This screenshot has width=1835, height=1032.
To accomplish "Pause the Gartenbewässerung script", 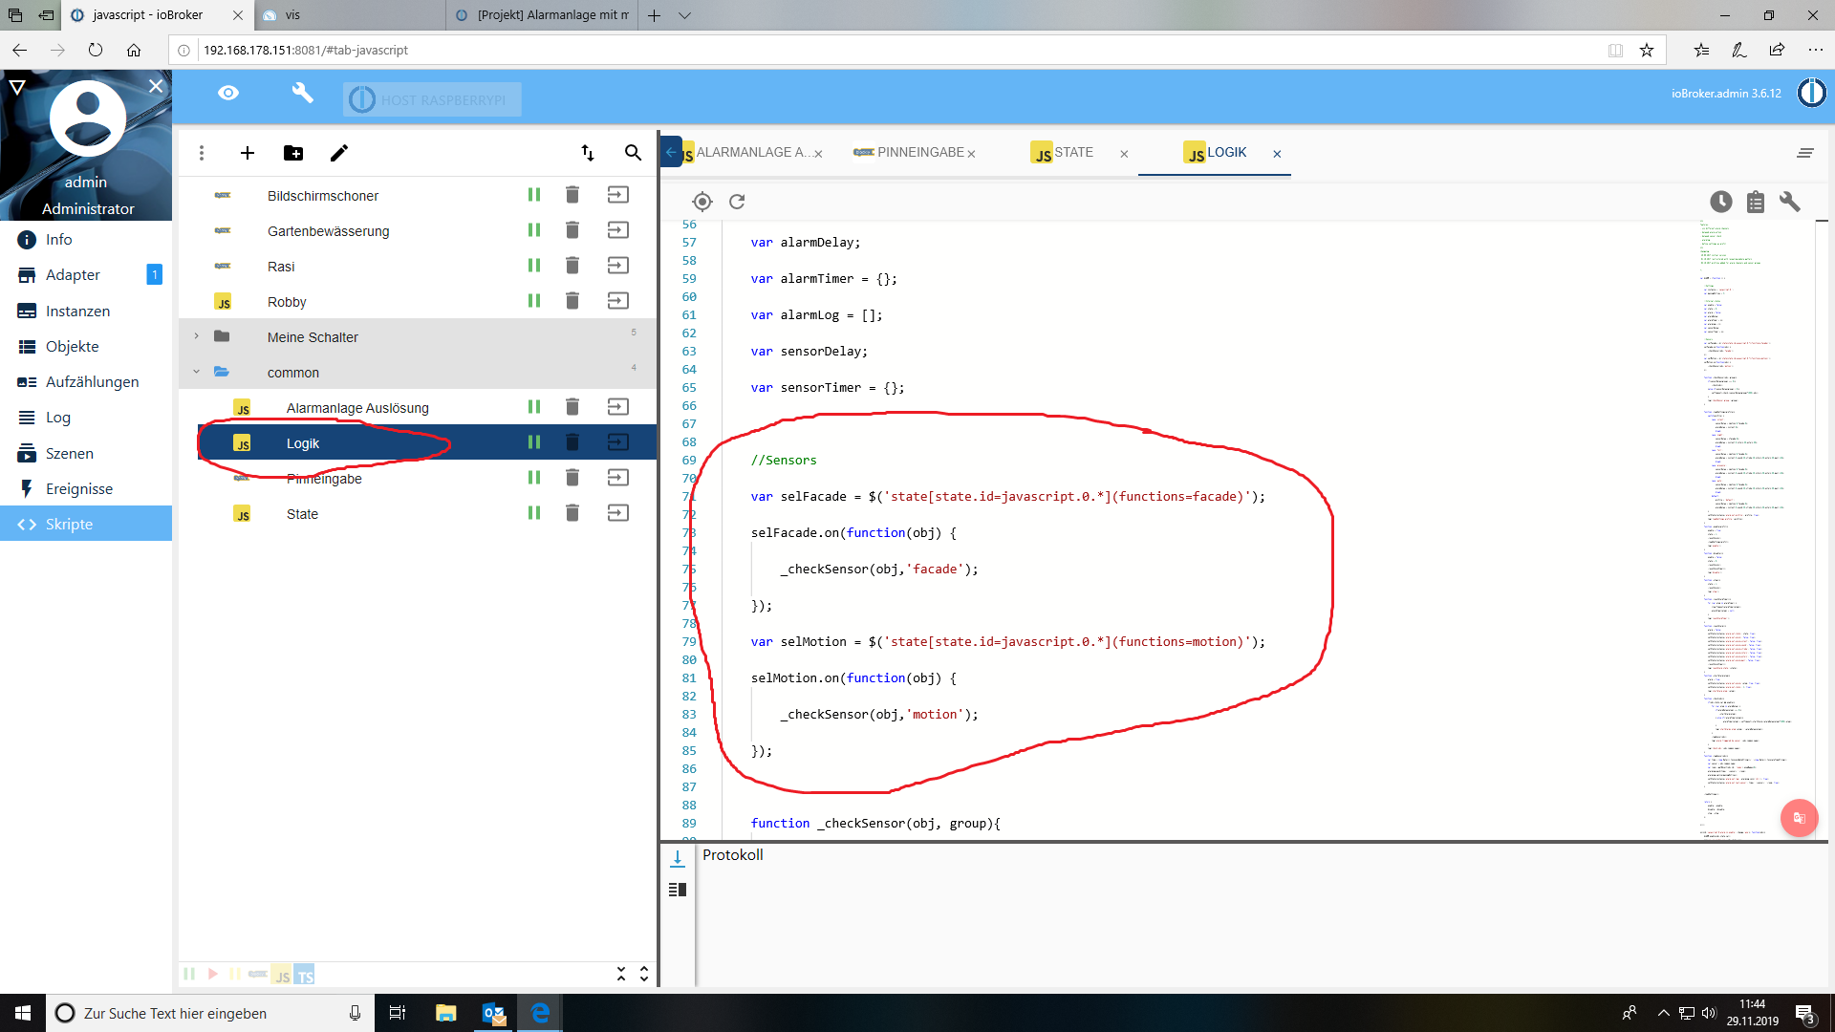I will pos(534,230).
